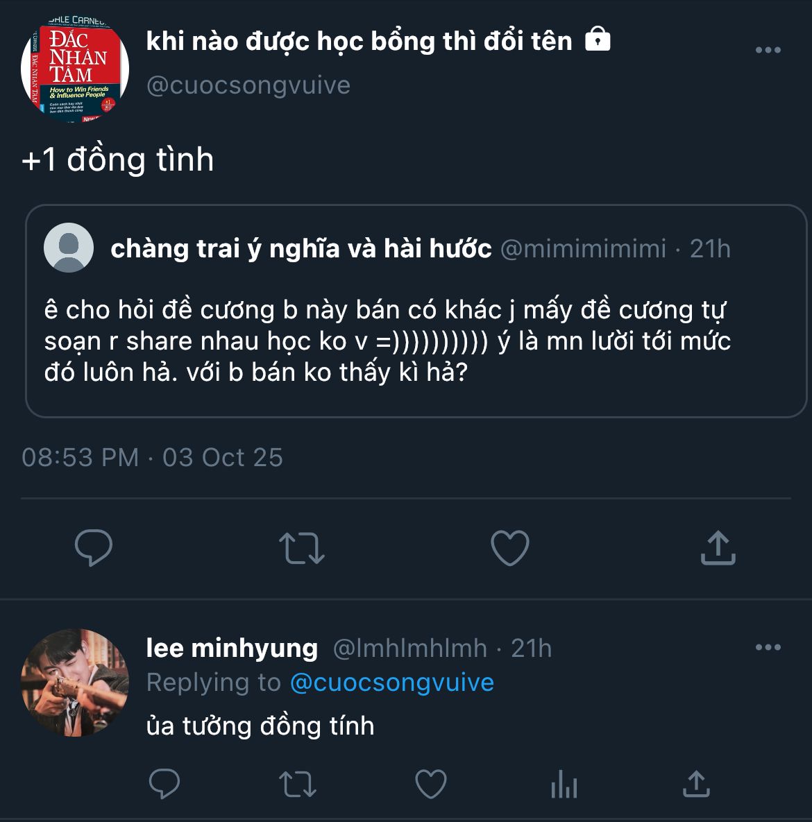
Task: Share lee minhyung's reply
Action: (x=696, y=784)
